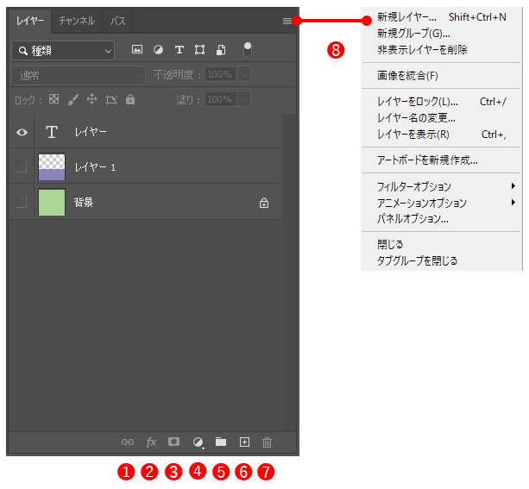This screenshot has width=529, height=489.
Task: Create new fill or adjustment layer icon
Action: [x=198, y=442]
